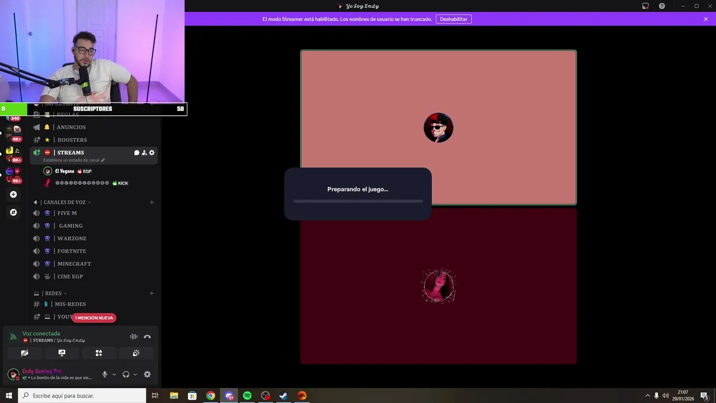Expand headphones output options arrow
The image size is (716, 403).
(x=135, y=374)
